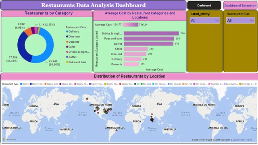This screenshot has width=258, height=145.
Task: Click the Cafes bar valued 310
Action: (135, 49)
